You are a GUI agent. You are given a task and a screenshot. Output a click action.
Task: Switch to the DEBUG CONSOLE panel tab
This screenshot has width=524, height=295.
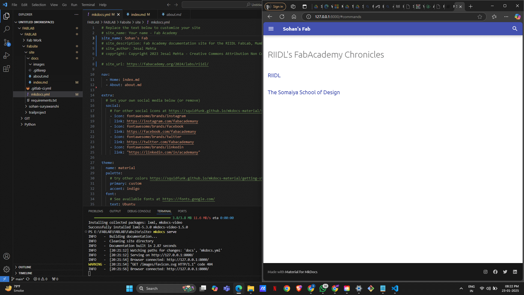point(139,211)
